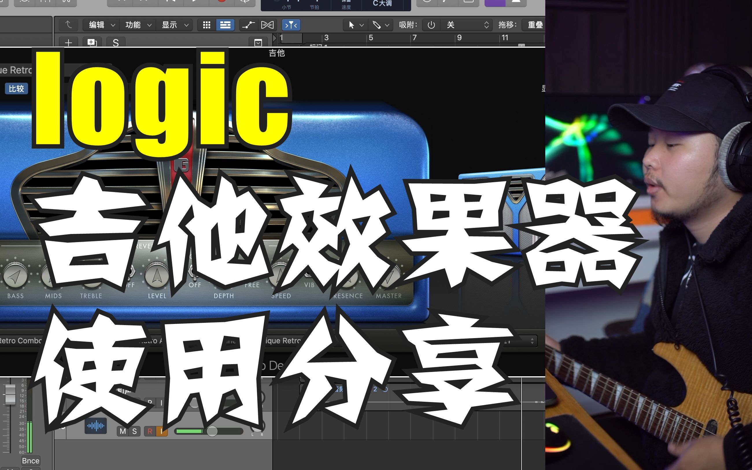
Task: Open the 编辑 dropdown menu
Action: (x=100, y=25)
